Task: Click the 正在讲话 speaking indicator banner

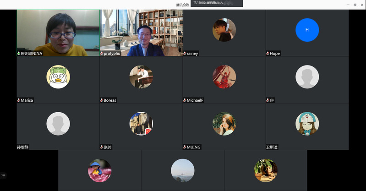Action: click(x=216, y=3)
